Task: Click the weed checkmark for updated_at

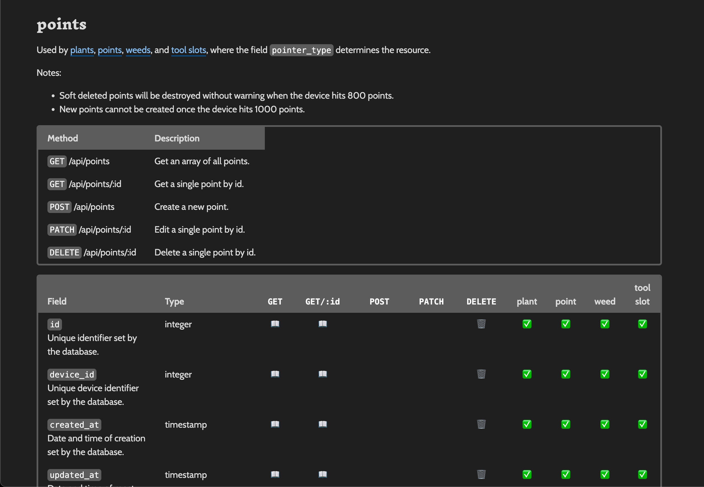Action: pyautogui.click(x=604, y=475)
